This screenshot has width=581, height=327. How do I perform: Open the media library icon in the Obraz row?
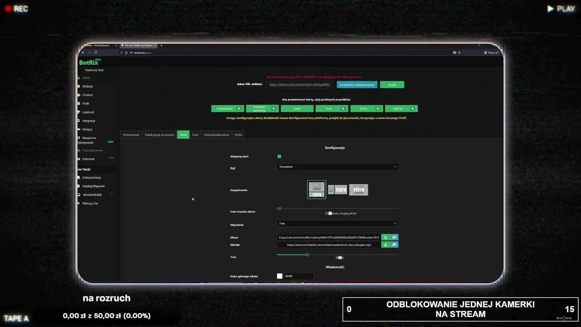[x=394, y=237]
